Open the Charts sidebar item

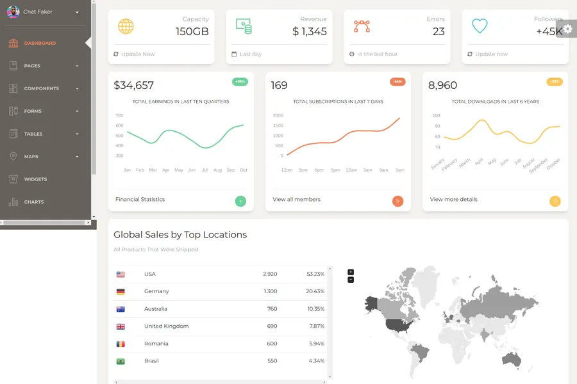(x=33, y=202)
